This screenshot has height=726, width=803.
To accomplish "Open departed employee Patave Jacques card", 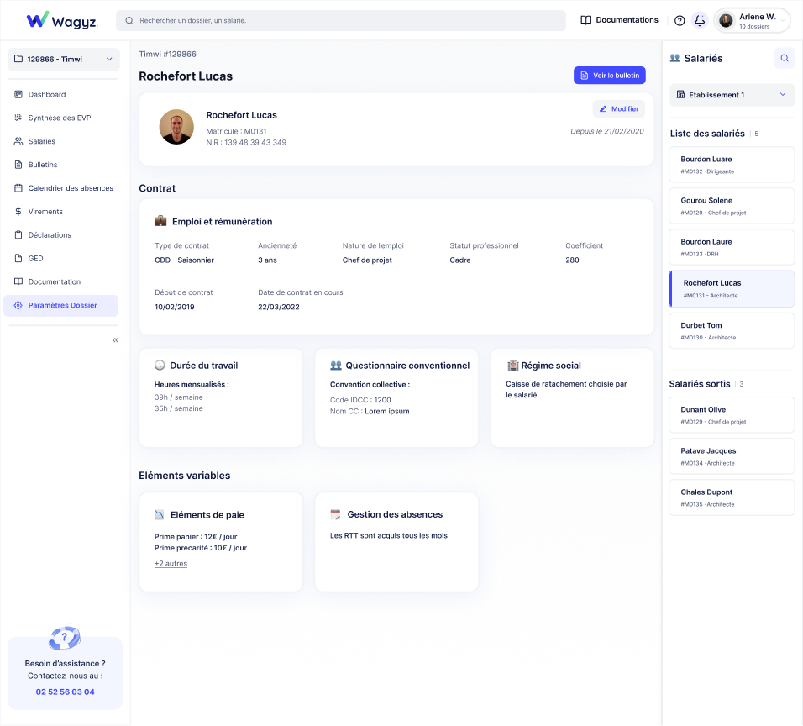I will (732, 456).
